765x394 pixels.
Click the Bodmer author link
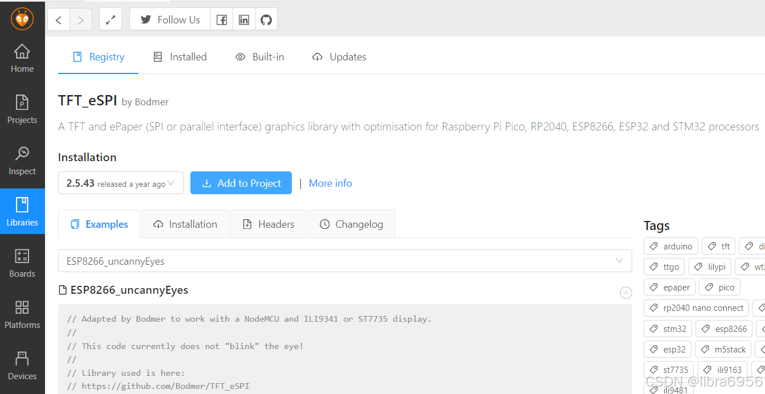pos(152,102)
